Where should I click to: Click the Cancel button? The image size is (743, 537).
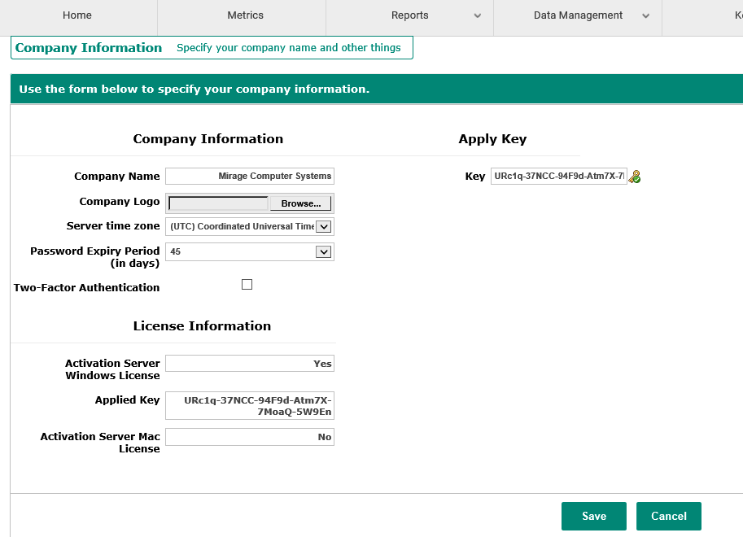(668, 516)
